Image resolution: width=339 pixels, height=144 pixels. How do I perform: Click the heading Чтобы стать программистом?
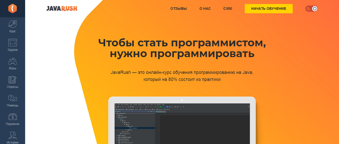(182, 43)
